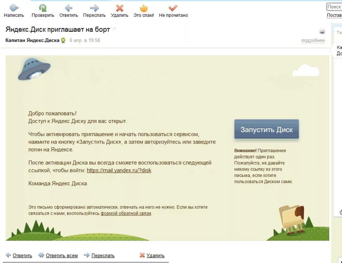Click the bottom Переслать link
This screenshot has height=263, width=342.
[103, 255]
